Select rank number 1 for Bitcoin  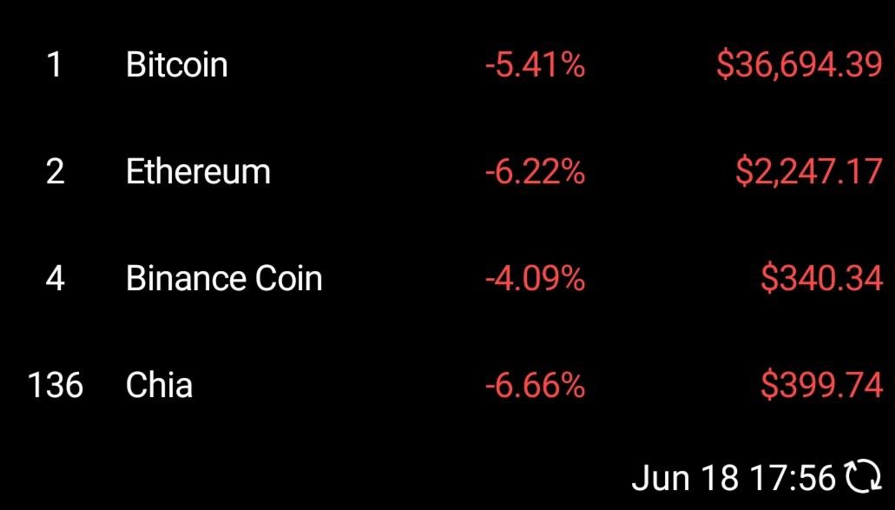[x=55, y=65]
